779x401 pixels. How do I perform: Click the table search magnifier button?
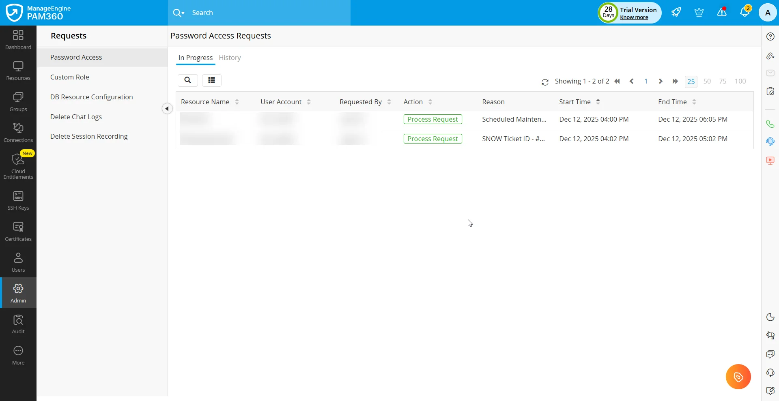(187, 80)
